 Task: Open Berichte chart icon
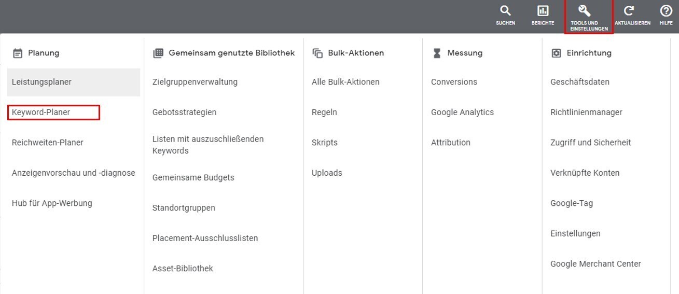point(543,11)
